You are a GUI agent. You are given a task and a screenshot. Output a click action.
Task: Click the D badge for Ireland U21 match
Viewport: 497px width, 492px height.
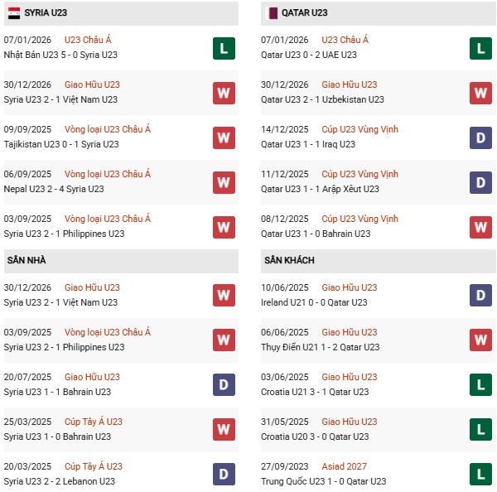(481, 295)
